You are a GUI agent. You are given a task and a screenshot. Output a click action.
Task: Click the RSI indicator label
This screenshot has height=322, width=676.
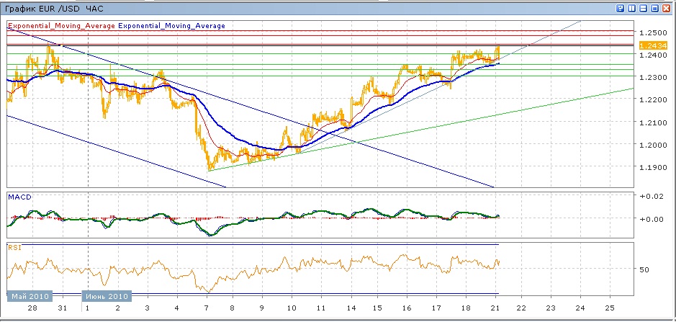[14, 247]
